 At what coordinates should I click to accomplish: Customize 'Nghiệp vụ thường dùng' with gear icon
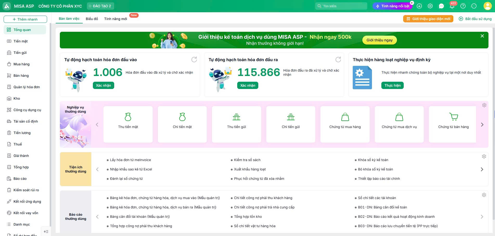click(484, 105)
